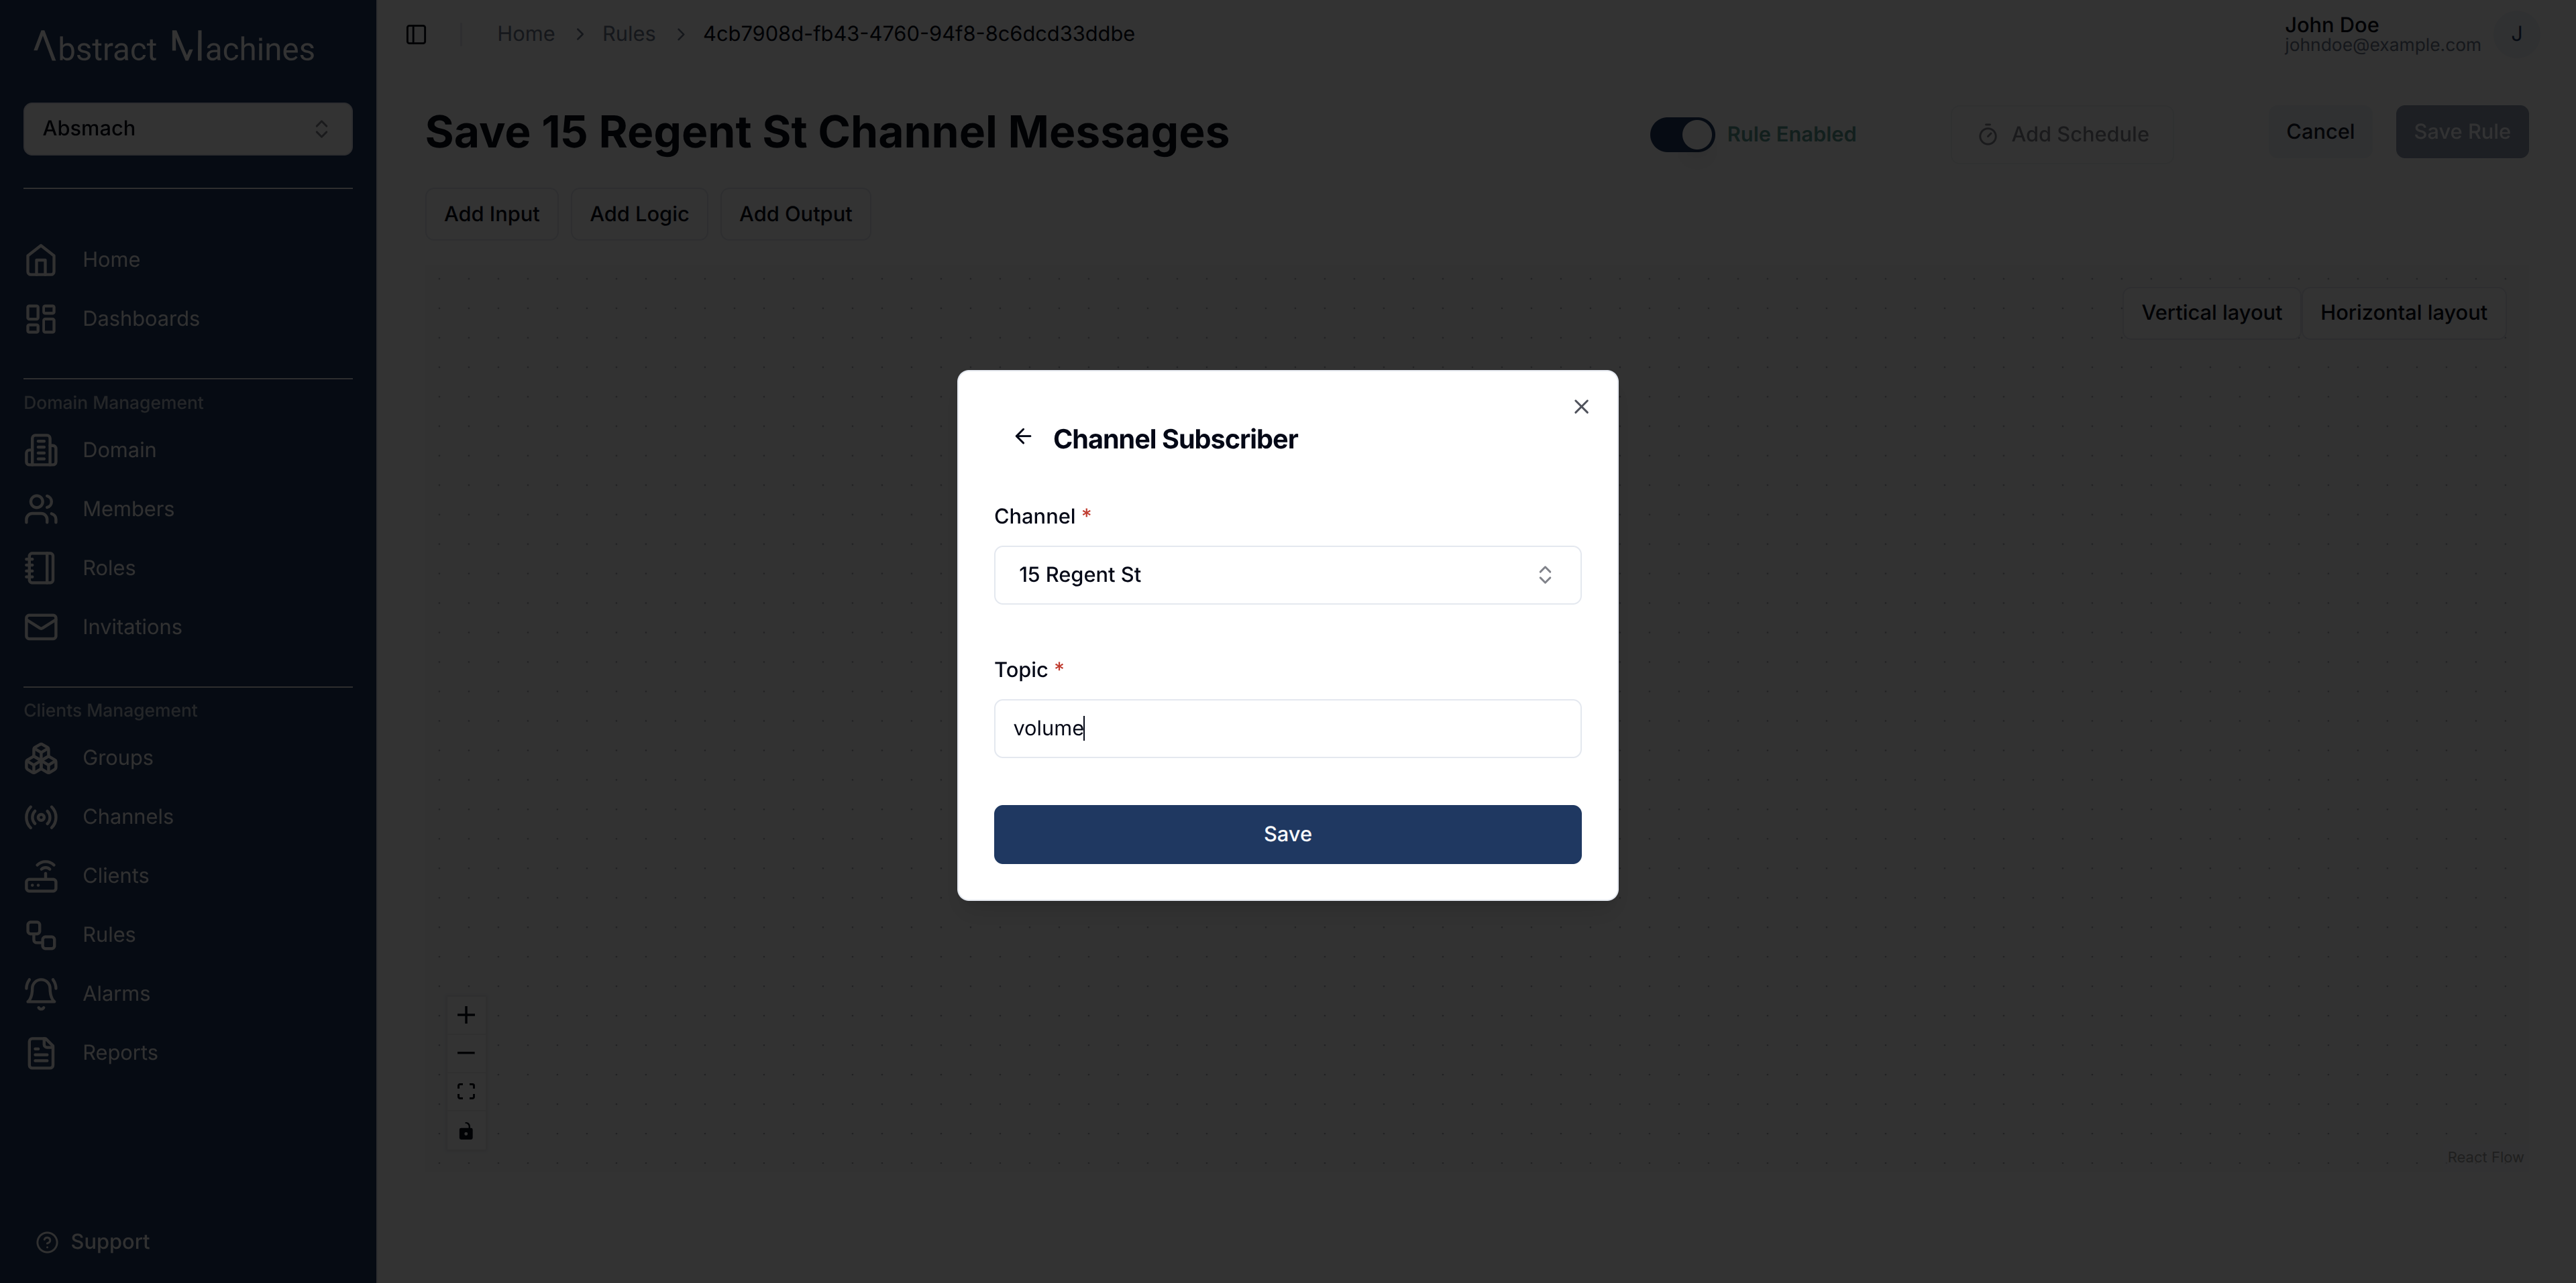Click Add Schedule button
Viewport: 2576px width, 1283px height.
click(x=2063, y=134)
